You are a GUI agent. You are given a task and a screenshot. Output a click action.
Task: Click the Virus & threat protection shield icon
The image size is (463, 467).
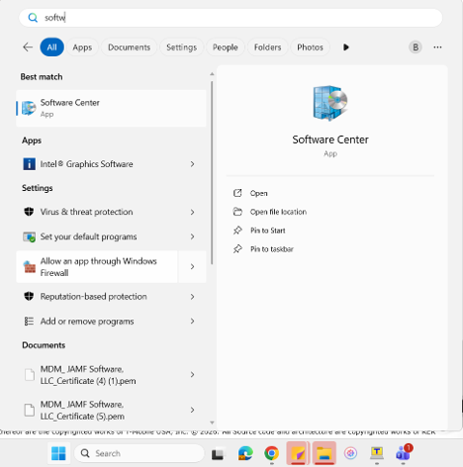click(29, 212)
